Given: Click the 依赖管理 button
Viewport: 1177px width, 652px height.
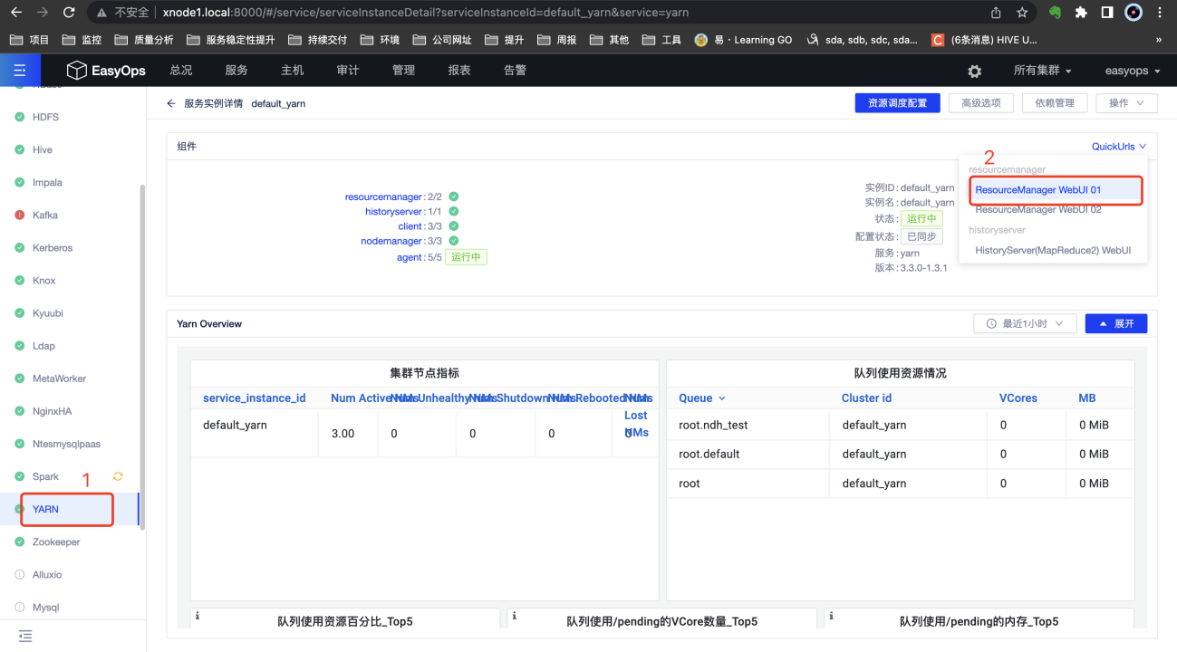Looking at the screenshot, I should pos(1055,103).
